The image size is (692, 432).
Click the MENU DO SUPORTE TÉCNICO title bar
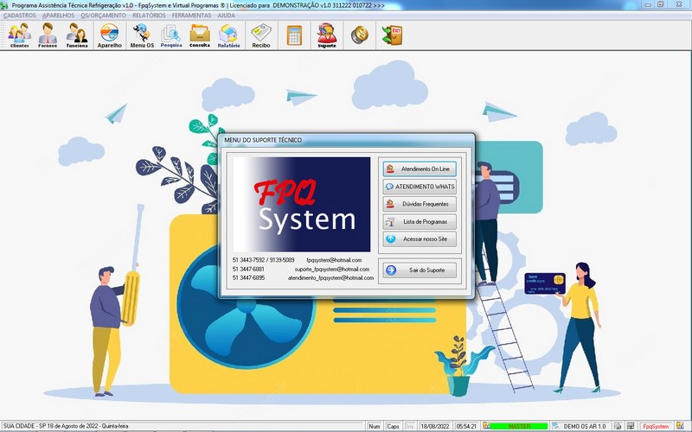(347, 140)
